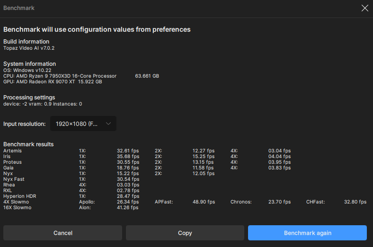Click the Processing settings heading
Viewport: 373px width, 247px height.
coord(29,97)
